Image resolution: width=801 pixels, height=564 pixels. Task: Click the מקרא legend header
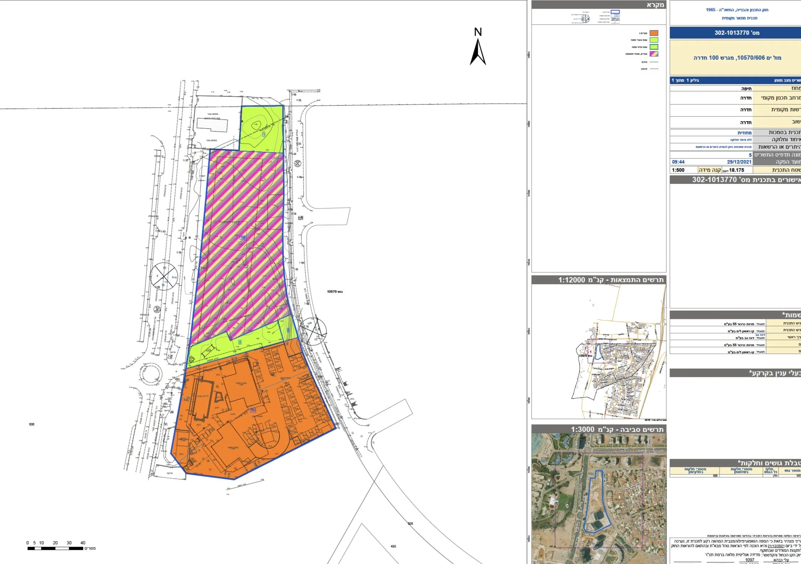click(x=599, y=5)
